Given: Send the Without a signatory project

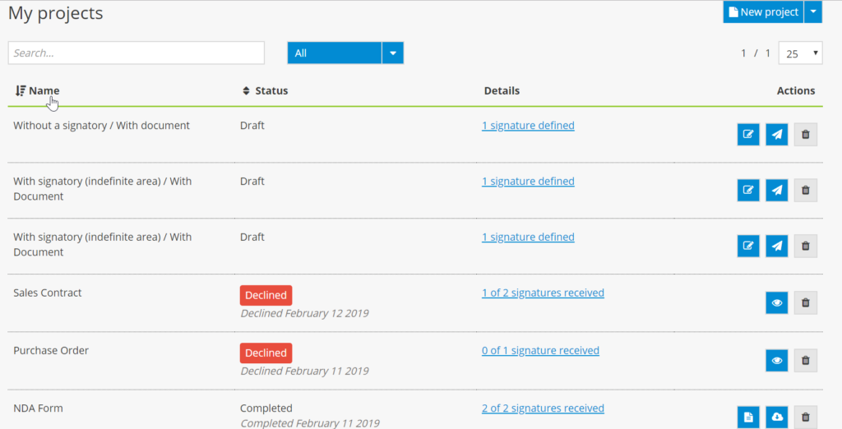Looking at the screenshot, I should pos(777,135).
